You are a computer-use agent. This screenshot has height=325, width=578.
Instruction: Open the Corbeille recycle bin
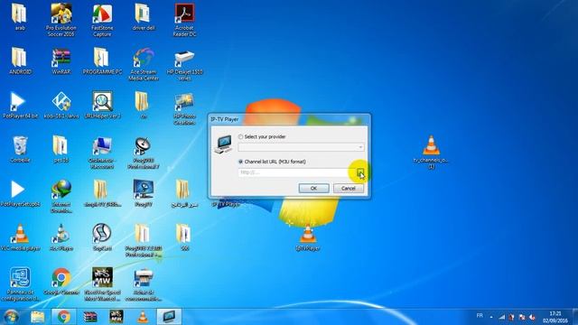click(x=20, y=149)
